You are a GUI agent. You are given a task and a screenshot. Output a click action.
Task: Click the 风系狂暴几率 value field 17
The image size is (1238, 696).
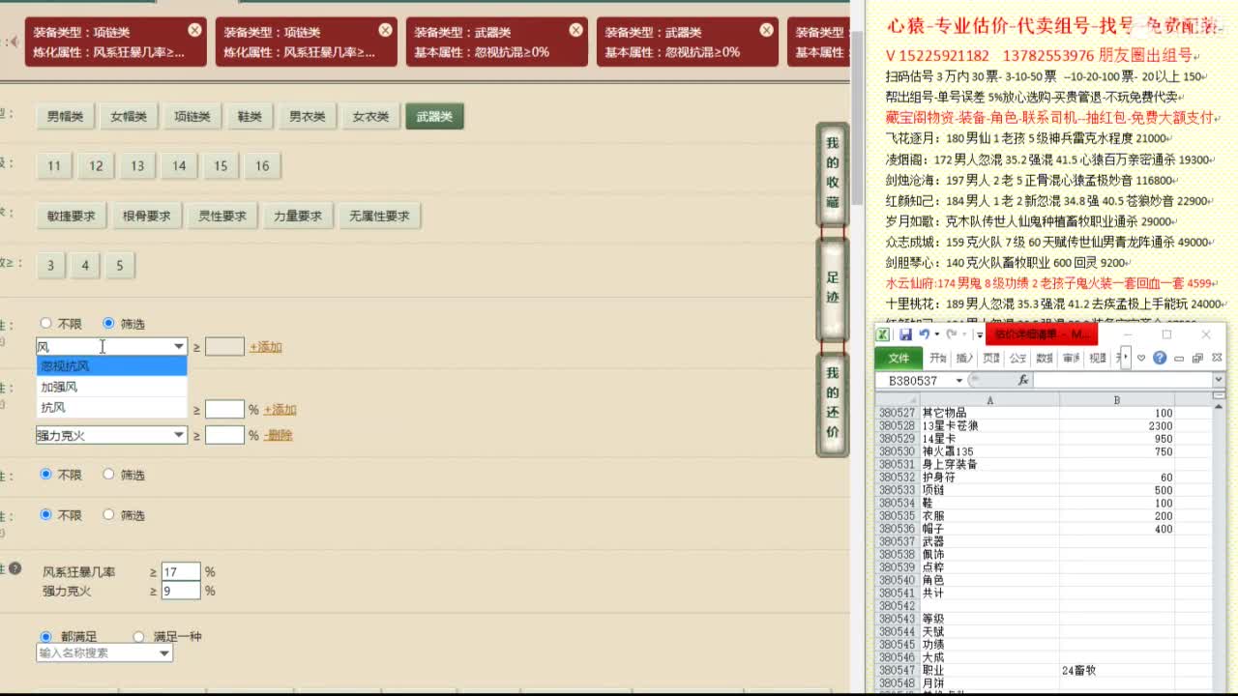click(x=181, y=572)
